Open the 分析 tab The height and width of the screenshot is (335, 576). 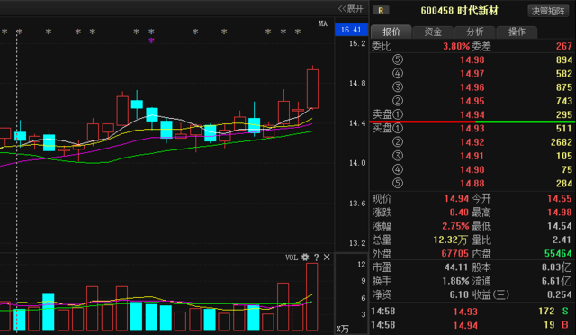click(x=475, y=32)
